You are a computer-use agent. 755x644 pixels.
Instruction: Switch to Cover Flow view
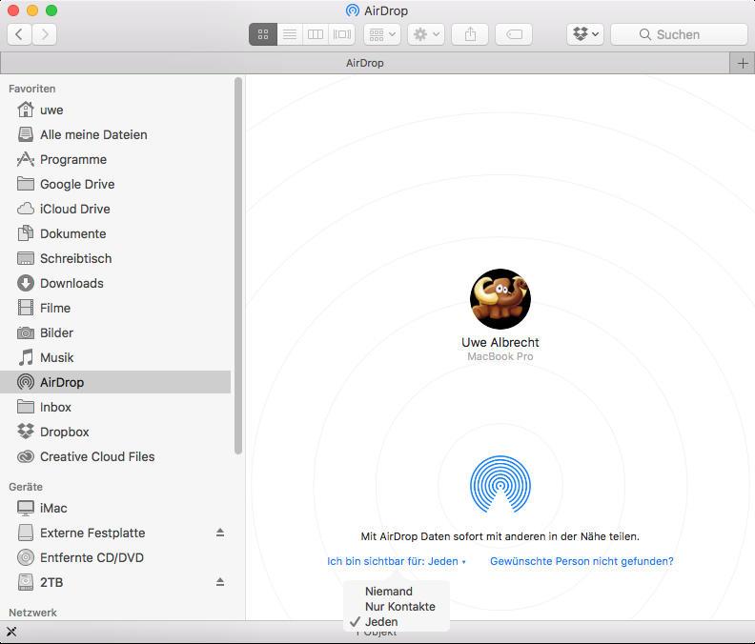[342, 34]
